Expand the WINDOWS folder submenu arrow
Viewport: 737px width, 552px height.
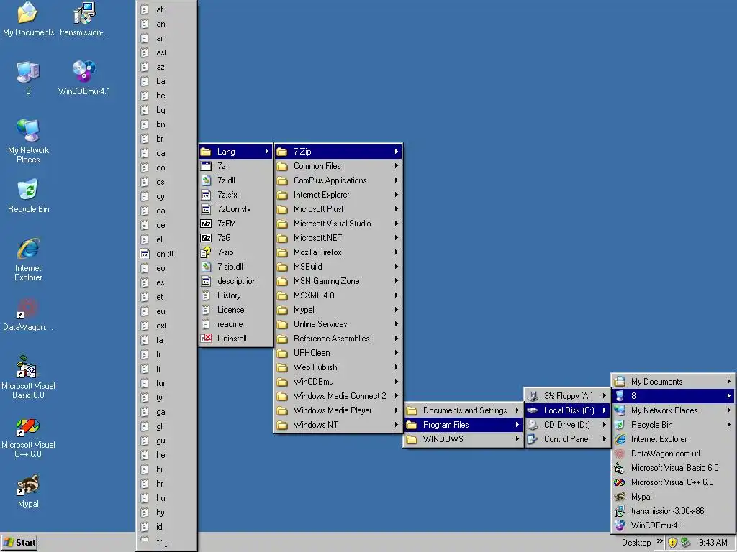pos(517,439)
